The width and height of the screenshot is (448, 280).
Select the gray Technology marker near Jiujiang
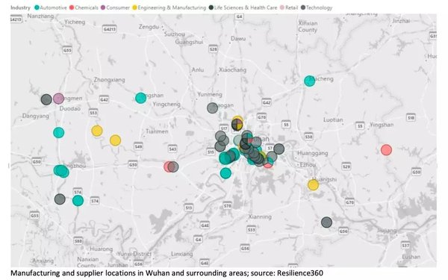coord(326,223)
